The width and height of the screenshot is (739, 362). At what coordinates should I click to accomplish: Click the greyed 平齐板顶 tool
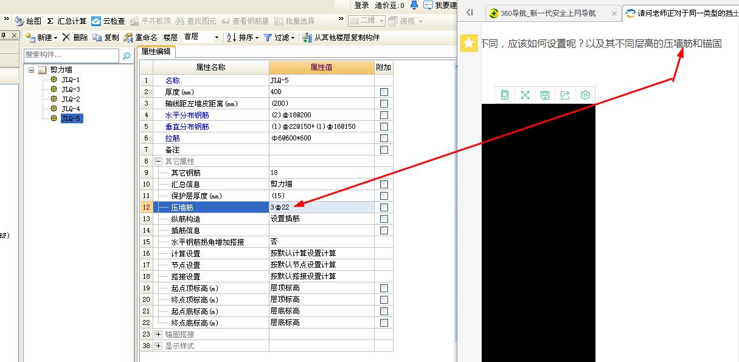pos(150,21)
